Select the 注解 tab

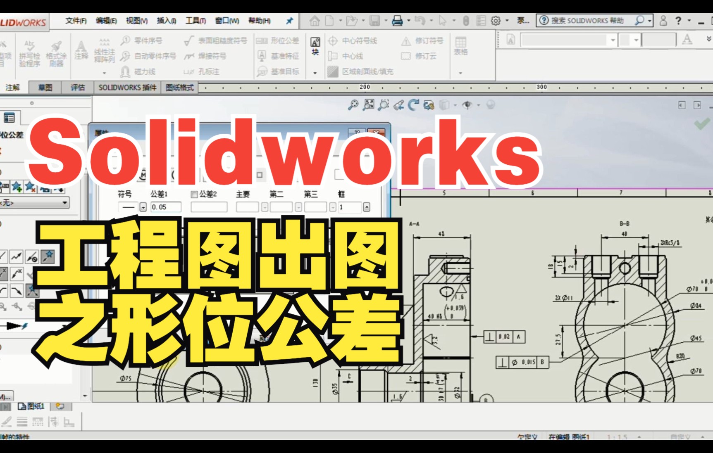pos(13,88)
